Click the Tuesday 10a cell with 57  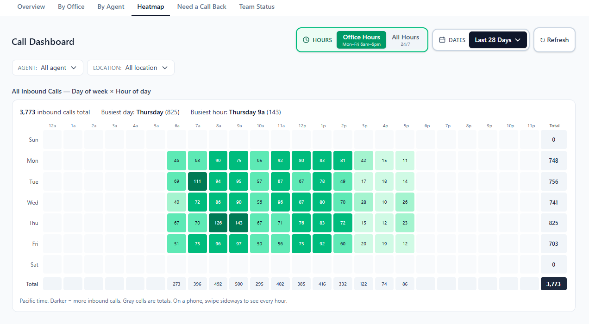pos(259,181)
